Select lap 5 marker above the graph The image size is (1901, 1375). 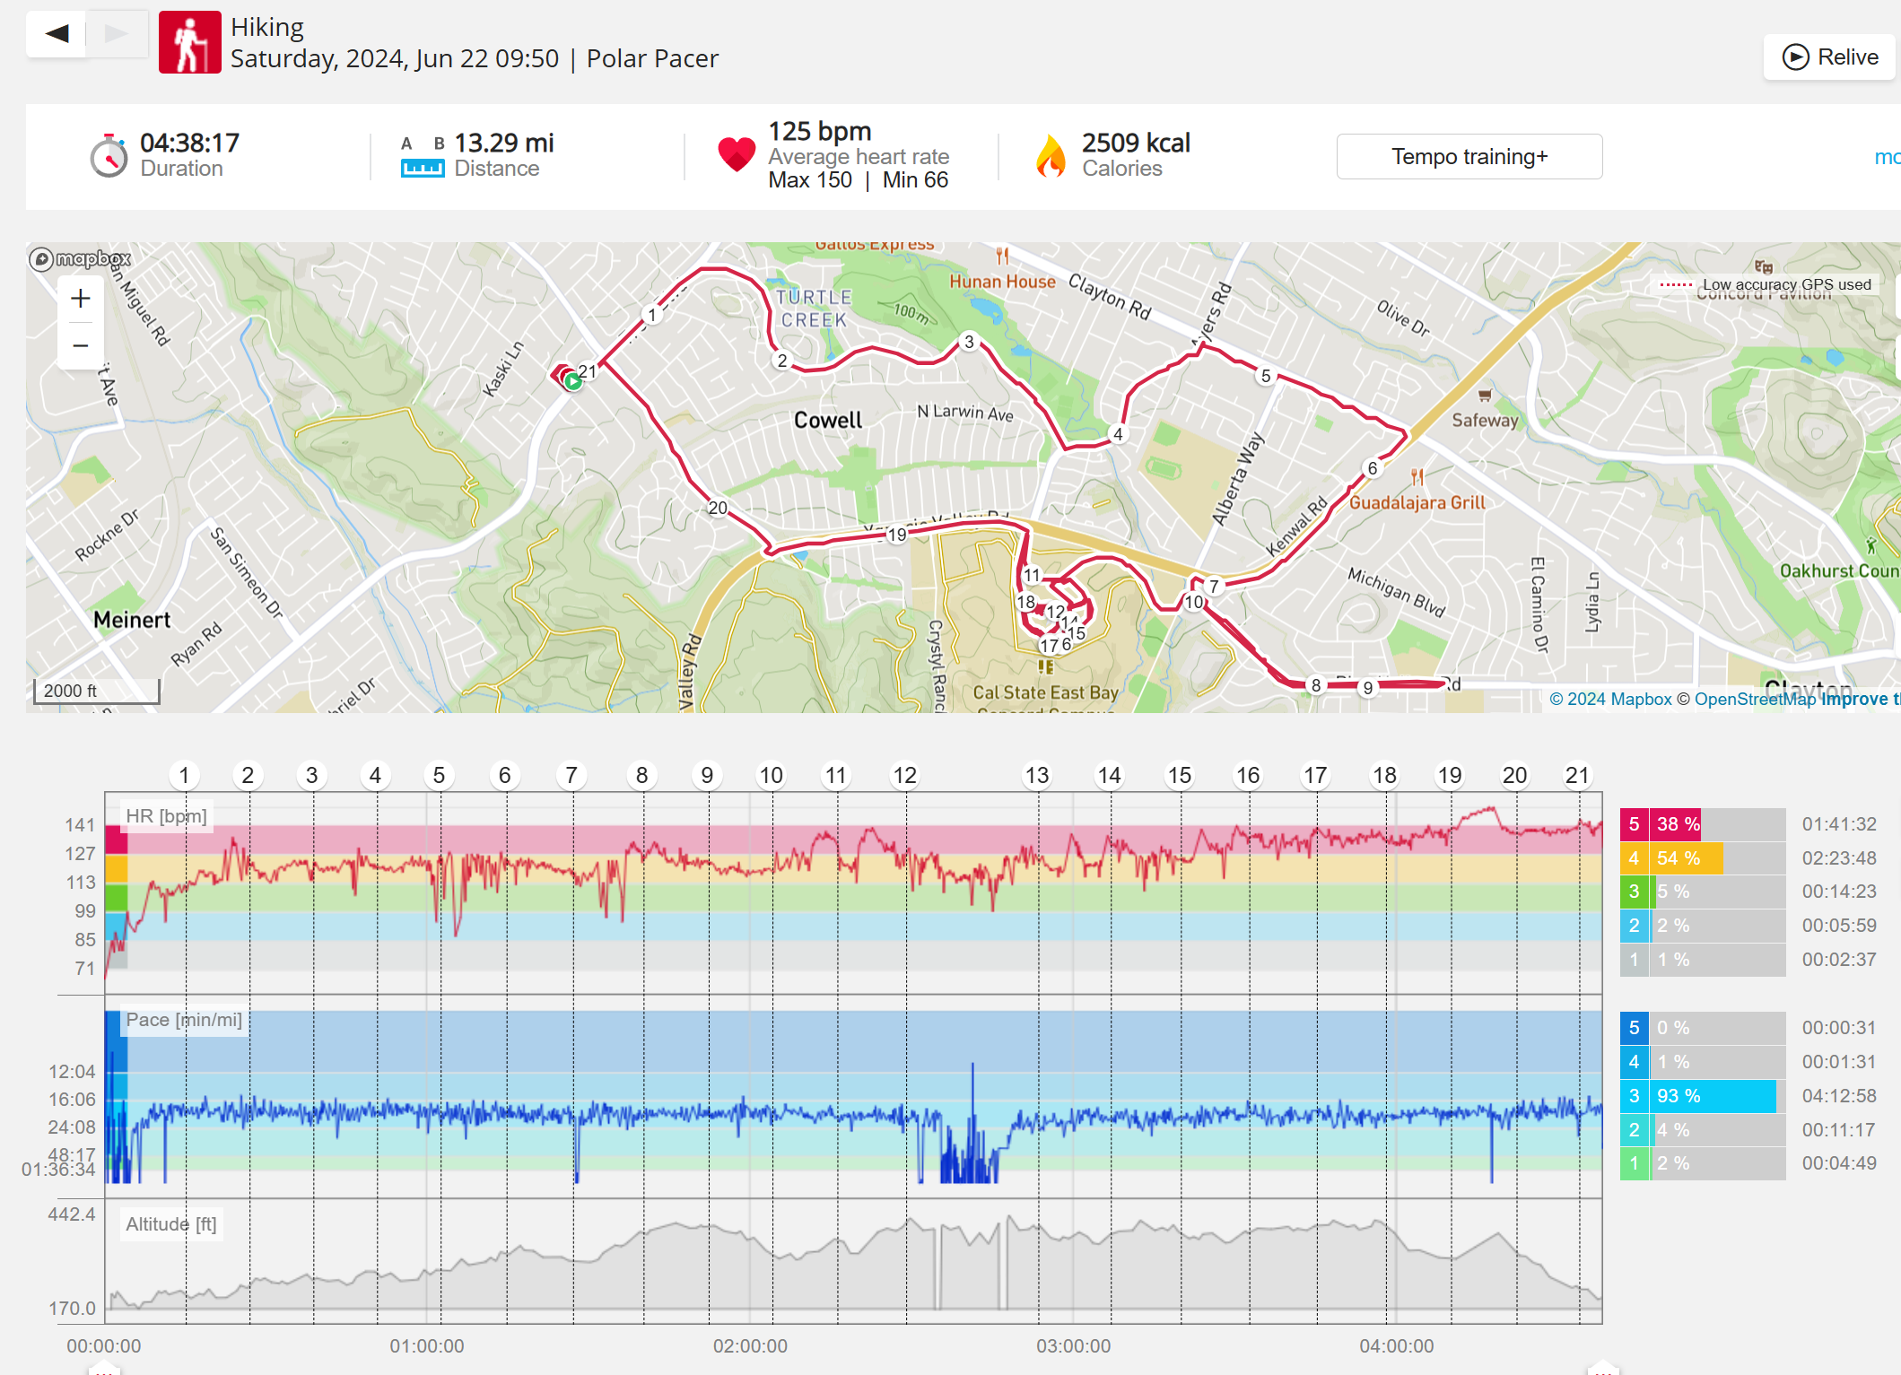pyautogui.click(x=439, y=775)
